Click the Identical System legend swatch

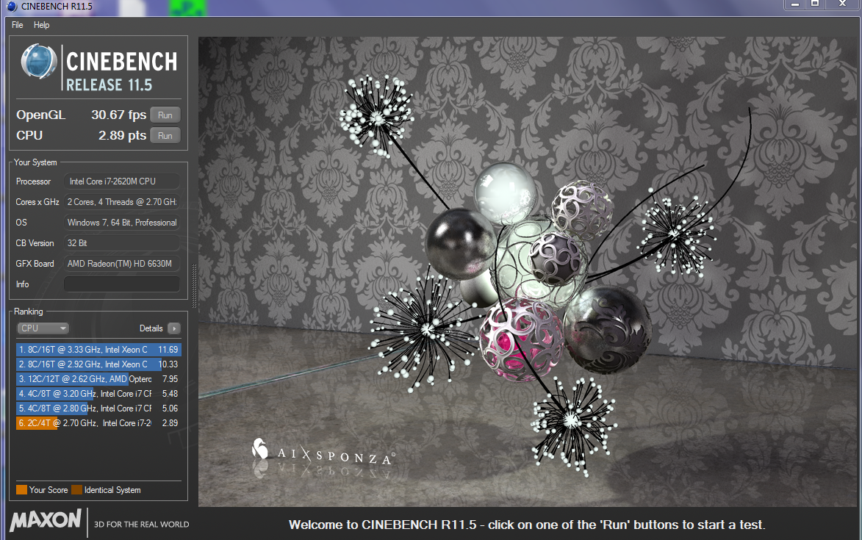click(76, 489)
